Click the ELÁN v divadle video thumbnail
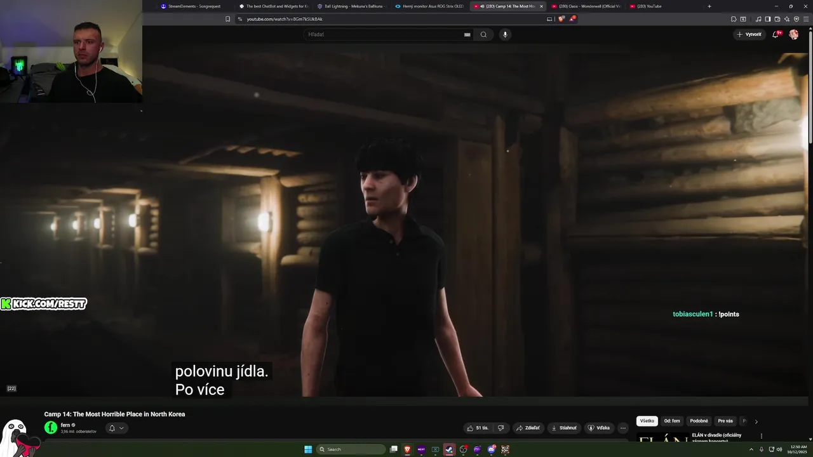This screenshot has height=457, width=813. click(662, 437)
